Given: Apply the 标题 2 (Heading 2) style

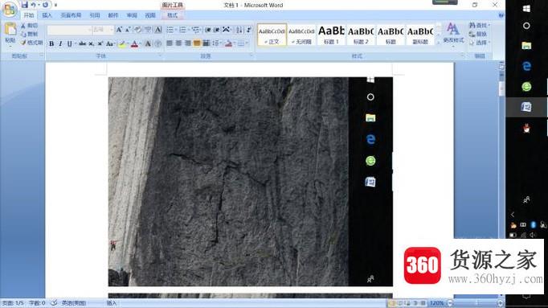Looking at the screenshot, I should pyautogui.click(x=361, y=35).
